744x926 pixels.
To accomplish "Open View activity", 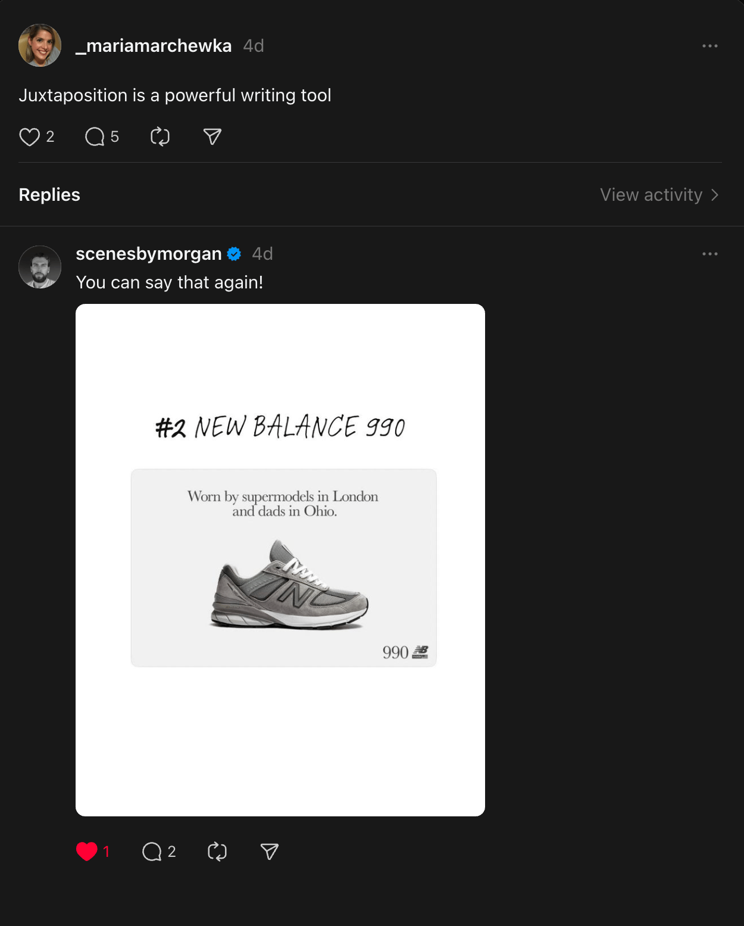I will tap(651, 195).
